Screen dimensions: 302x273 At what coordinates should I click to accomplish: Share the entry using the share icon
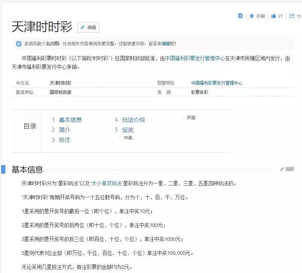click(x=292, y=16)
